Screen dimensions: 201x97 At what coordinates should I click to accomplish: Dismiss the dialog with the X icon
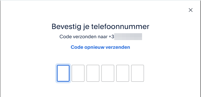tap(190, 10)
